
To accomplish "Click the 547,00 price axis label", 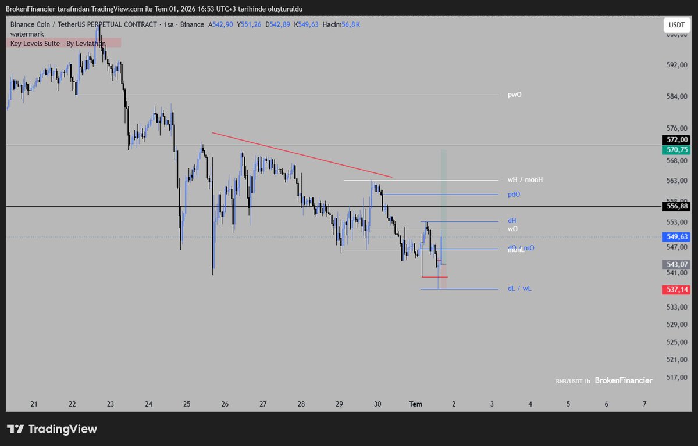I will coord(677,247).
